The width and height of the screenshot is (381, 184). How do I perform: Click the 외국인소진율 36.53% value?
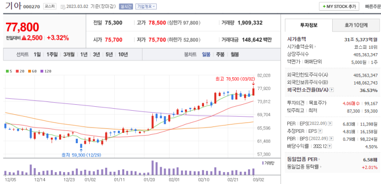[369, 90]
